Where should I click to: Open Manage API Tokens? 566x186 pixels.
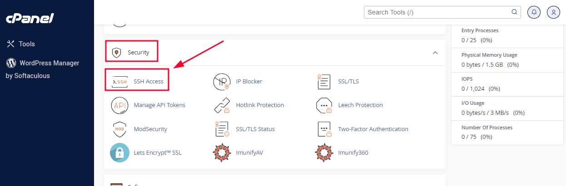pos(159,105)
